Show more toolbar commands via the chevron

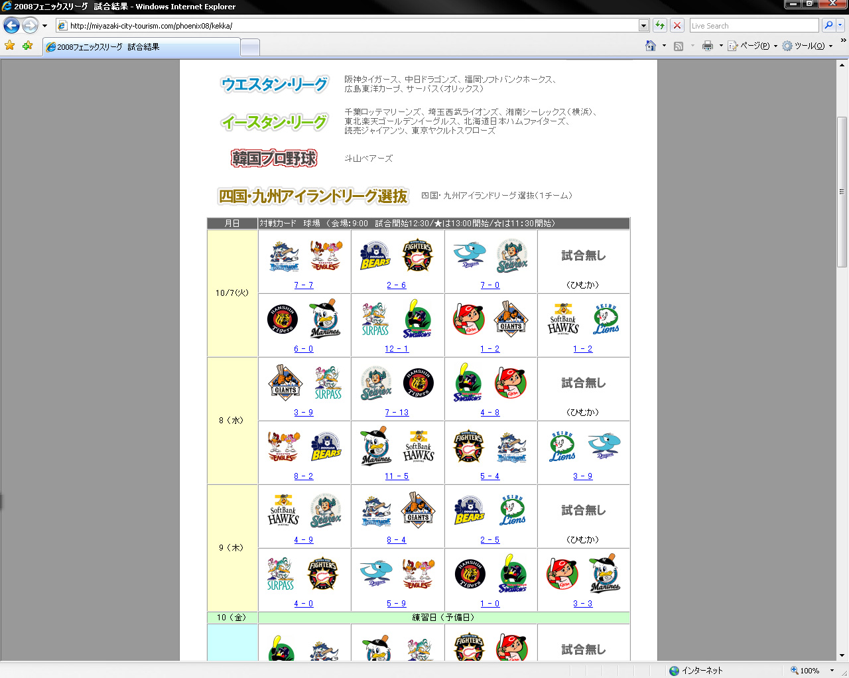(x=843, y=40)
